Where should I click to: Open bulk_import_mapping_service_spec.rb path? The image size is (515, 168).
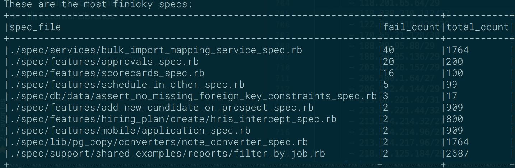point(156,50)
